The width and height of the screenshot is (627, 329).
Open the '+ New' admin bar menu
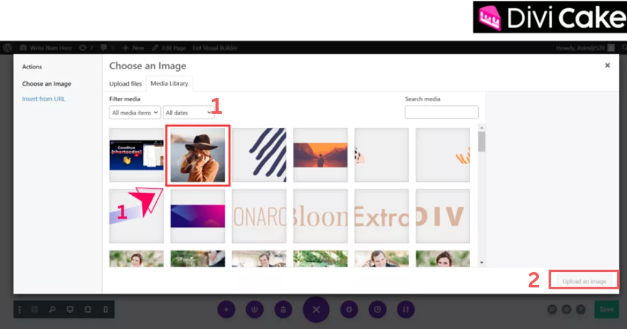[x=133, y=48]
